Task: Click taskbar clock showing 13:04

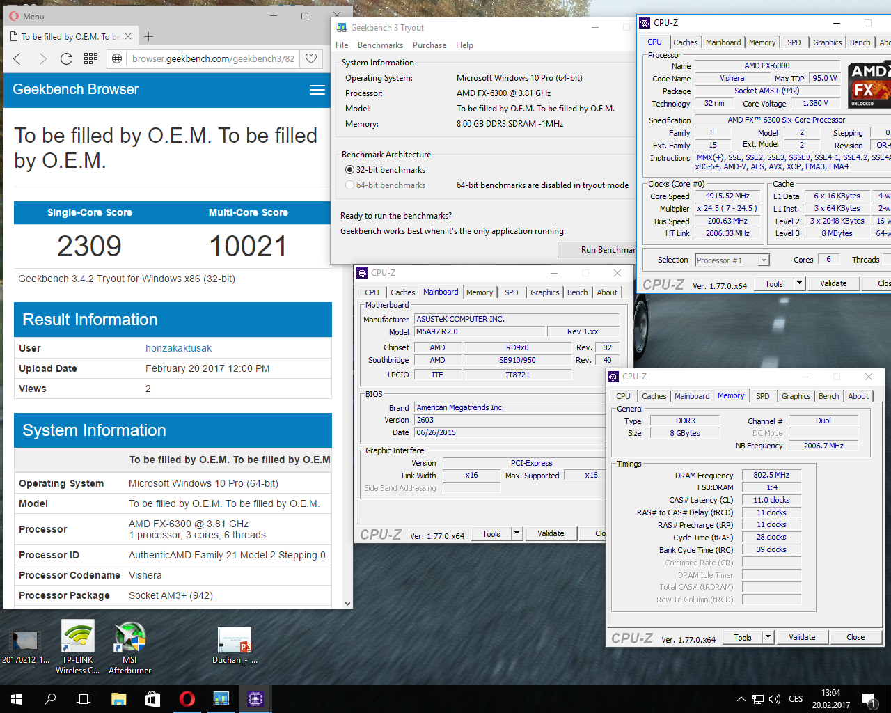Action: (x=830, y=699)
